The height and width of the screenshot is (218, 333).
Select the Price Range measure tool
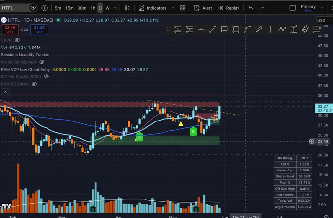click(x=294, y=29)
